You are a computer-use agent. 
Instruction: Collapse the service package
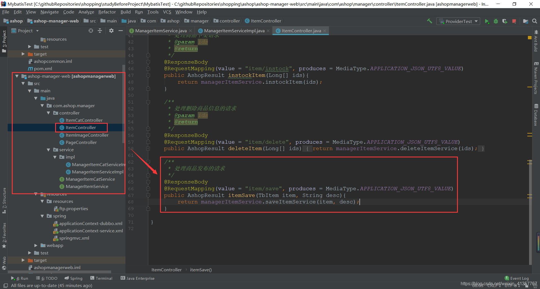click(48, 150)
